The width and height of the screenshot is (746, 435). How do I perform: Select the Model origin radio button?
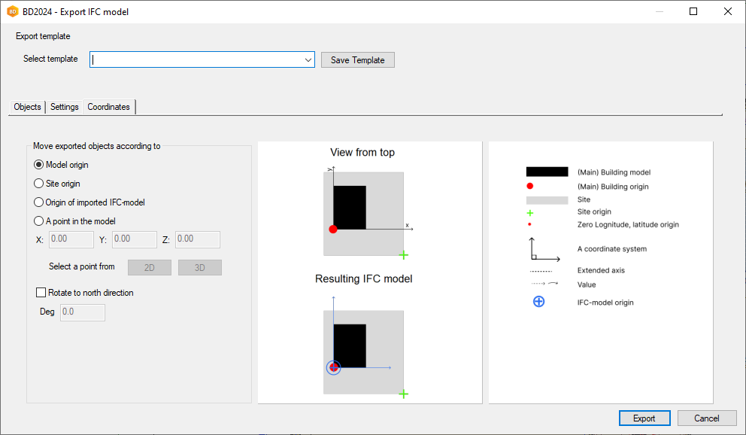pyautogui.click(x=39, y=165)
